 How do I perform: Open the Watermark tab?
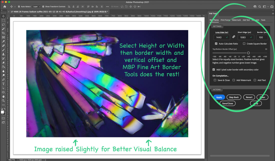[x=236, y=20]
